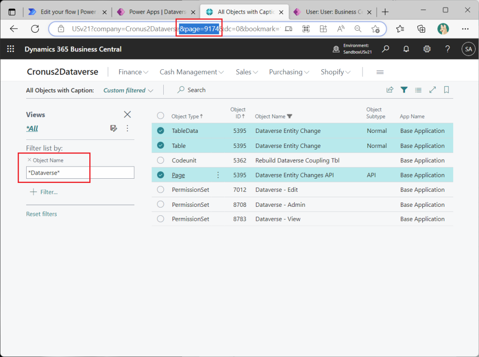The image size is (479, 357).
Task: Add this page to browser favorites
Action: click(376, 29)
